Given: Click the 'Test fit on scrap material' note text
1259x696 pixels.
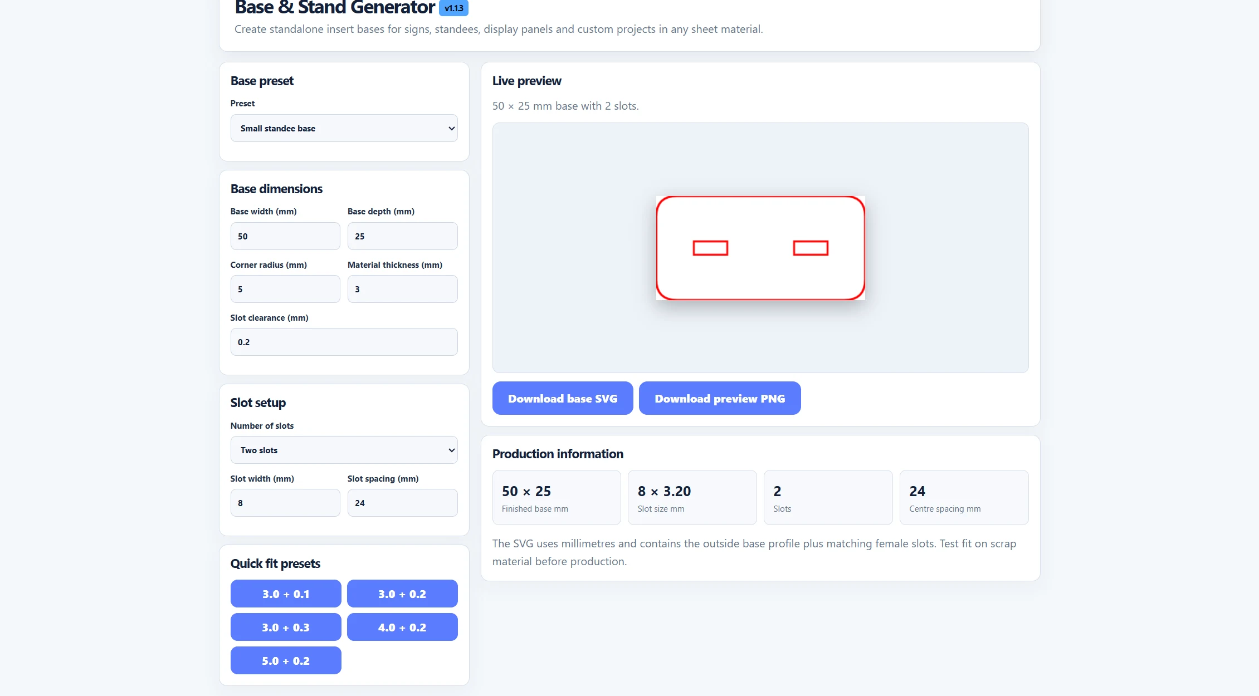Looking at the screenshot, I should [x=754, y=552].
